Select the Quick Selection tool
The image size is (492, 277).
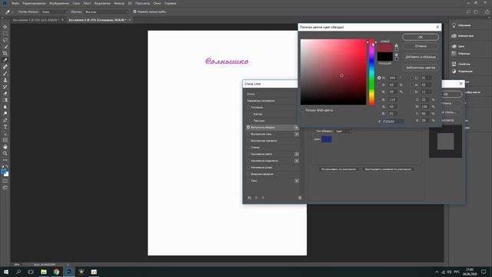click(x=5, y=46)
